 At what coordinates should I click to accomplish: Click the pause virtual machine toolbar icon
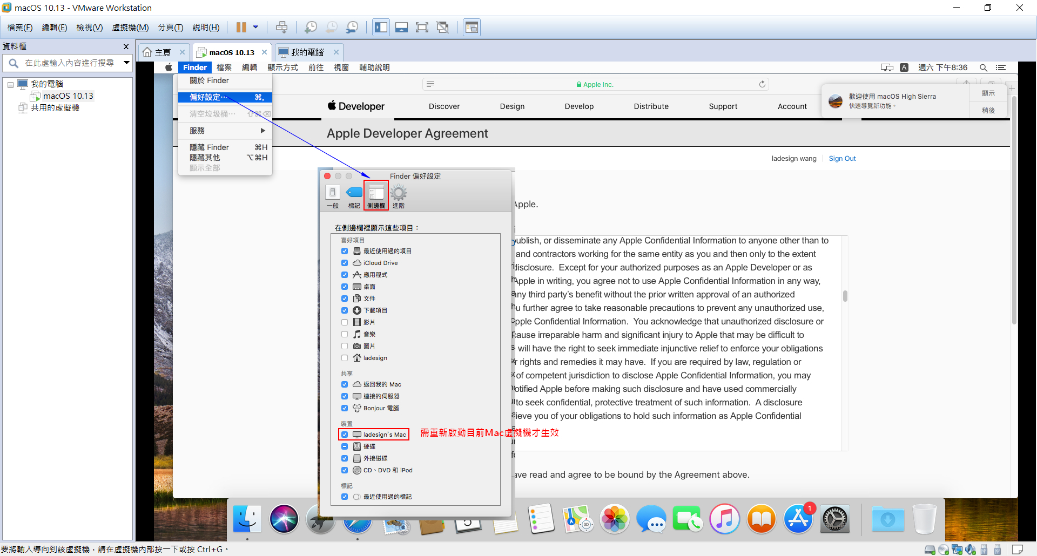(241, 26)
